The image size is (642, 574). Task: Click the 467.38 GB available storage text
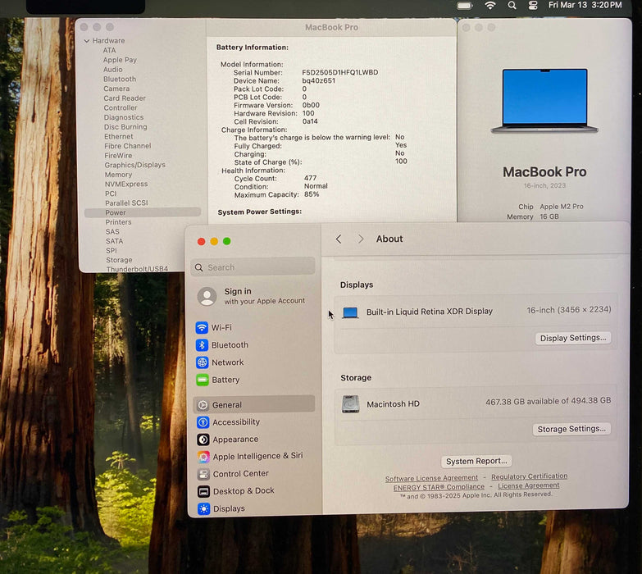click(549, 401)
